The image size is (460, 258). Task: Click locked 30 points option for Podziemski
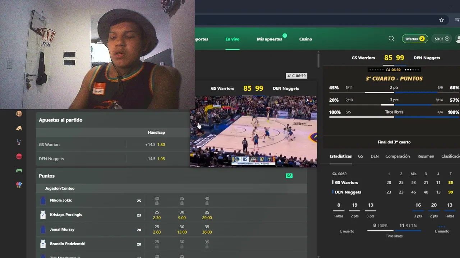click(x=182, y=244)
